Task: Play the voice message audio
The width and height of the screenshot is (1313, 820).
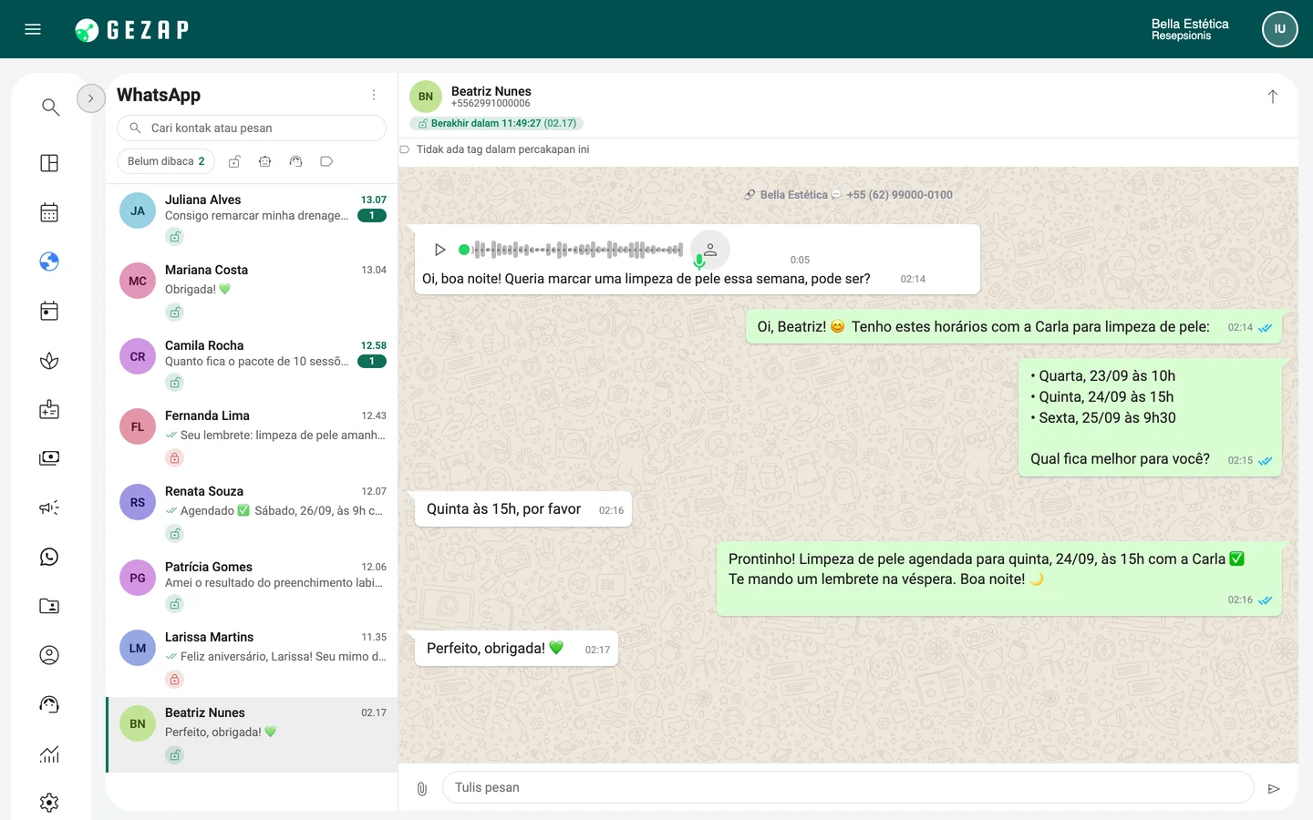Action: (439, 250)
